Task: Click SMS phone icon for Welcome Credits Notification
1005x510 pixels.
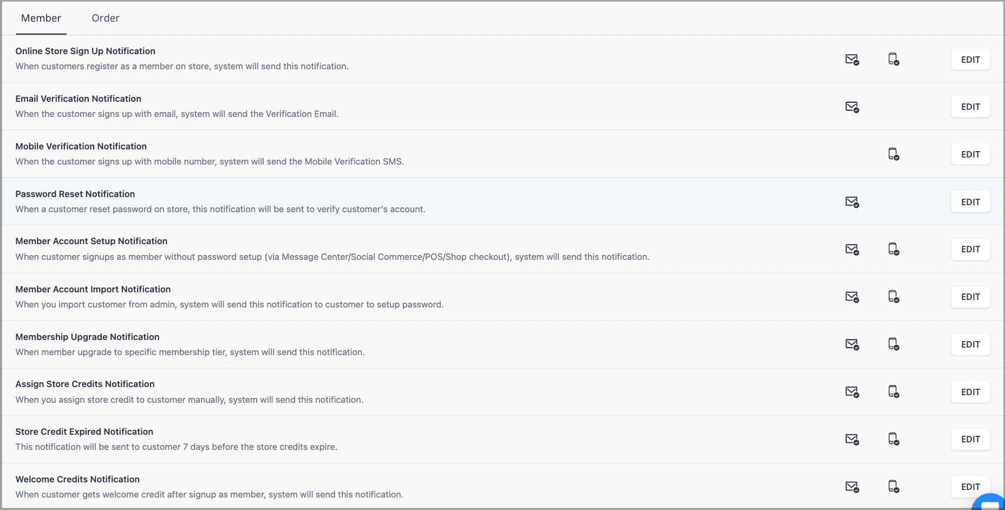Action: point(893,487)
